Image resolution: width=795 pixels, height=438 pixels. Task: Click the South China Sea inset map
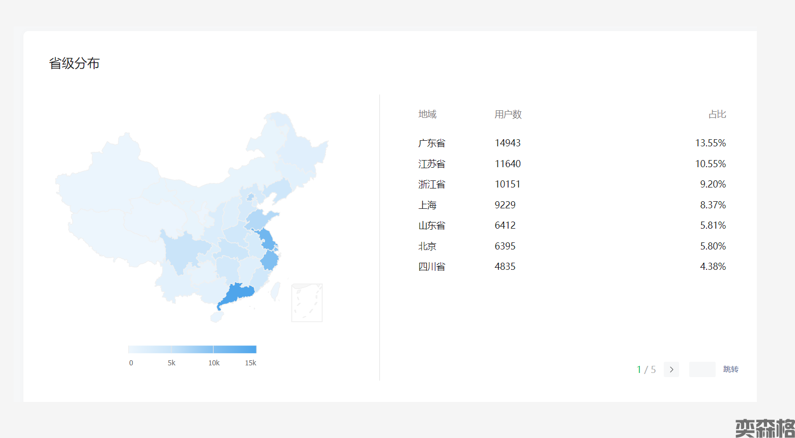coord(307,302)
